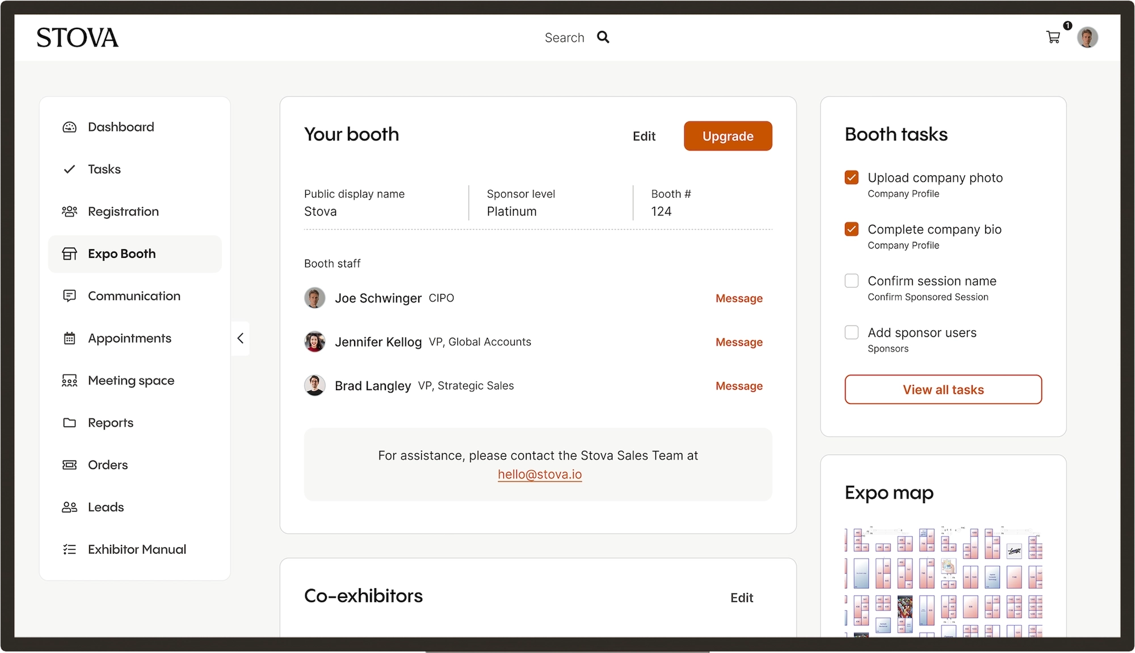1135x653 pixels.
Task: Click View all tasks button
Action: point(943,390)
